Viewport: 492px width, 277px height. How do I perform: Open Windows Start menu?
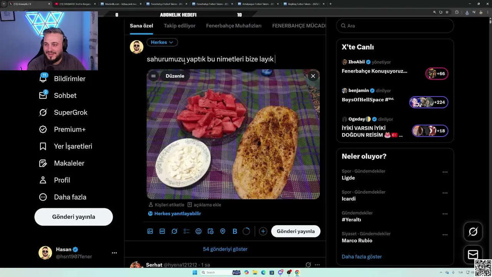tap(195, 272)
